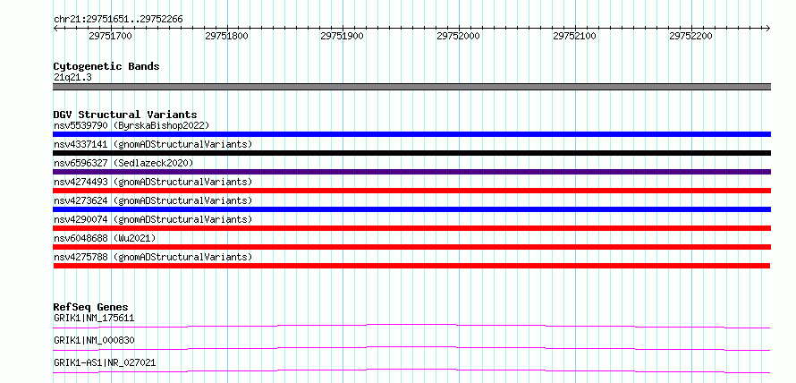Select the blue bar for nsv4273624
This screenshot has height=383, width=796.
click(x=411, y=209)
